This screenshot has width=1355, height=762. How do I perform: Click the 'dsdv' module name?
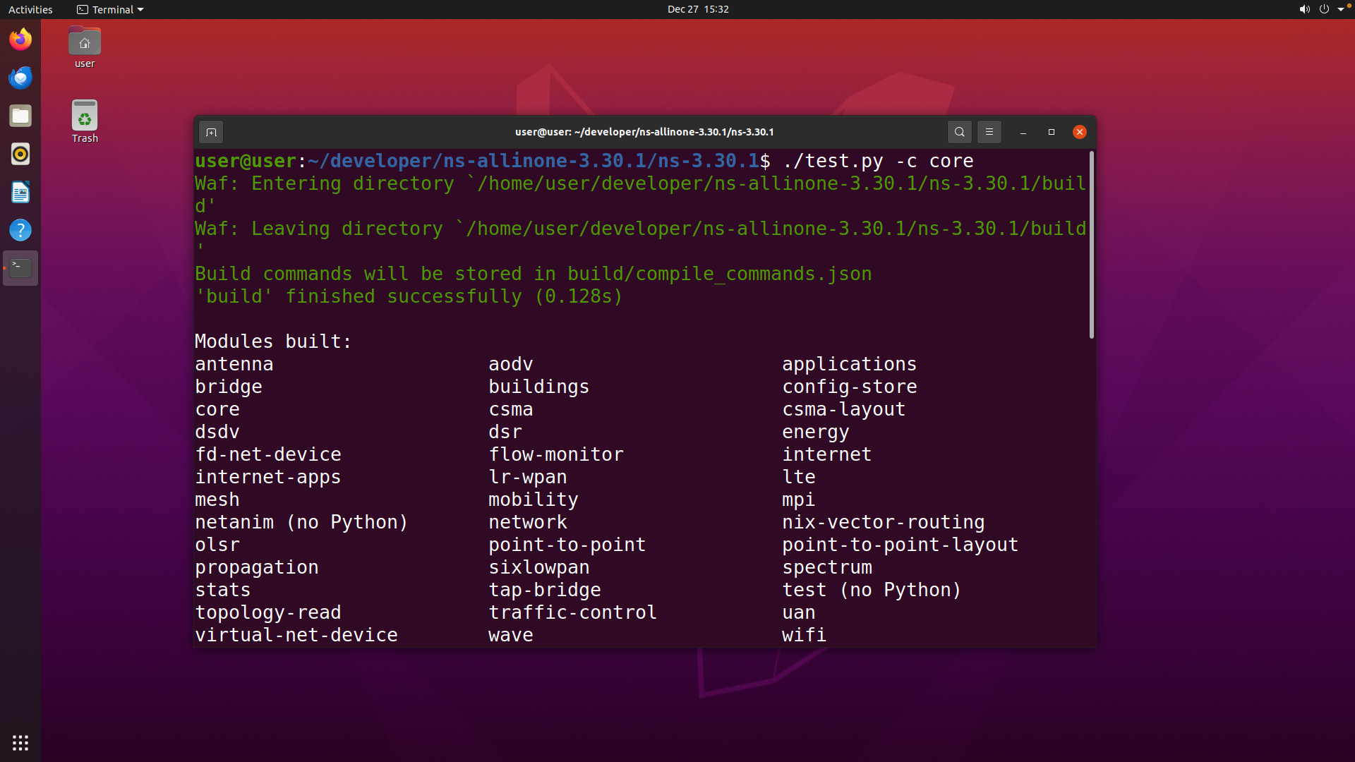[217, 432]
